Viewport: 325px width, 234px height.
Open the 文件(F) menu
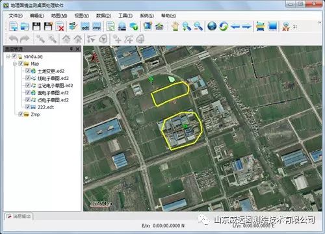(x=16, y=16)
